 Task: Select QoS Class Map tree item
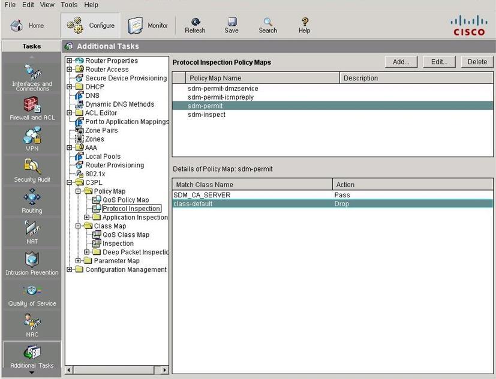[126, 234]
